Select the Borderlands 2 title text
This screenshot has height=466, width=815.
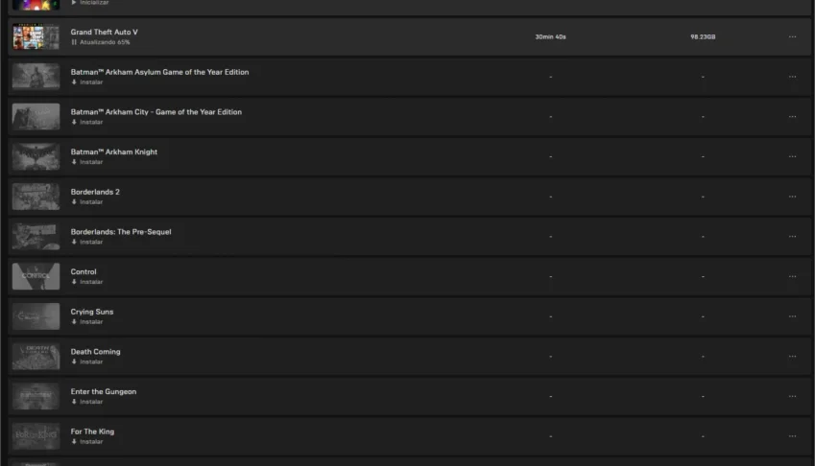(95, 192)
